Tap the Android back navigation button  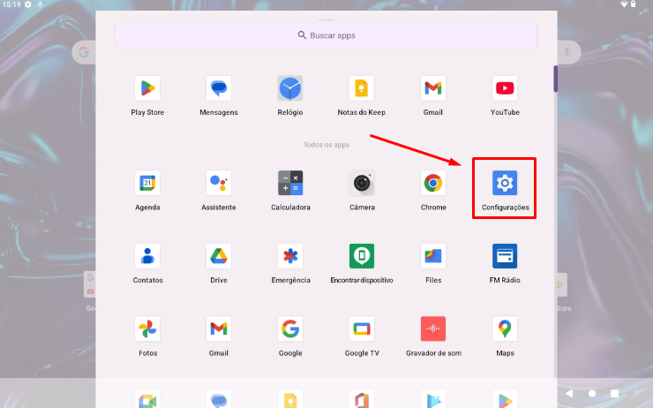pos(569,393)
